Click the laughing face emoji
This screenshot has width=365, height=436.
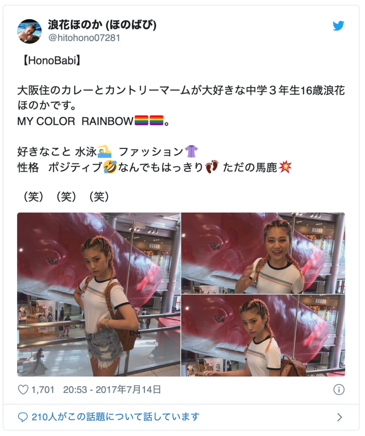coord(110,167)
